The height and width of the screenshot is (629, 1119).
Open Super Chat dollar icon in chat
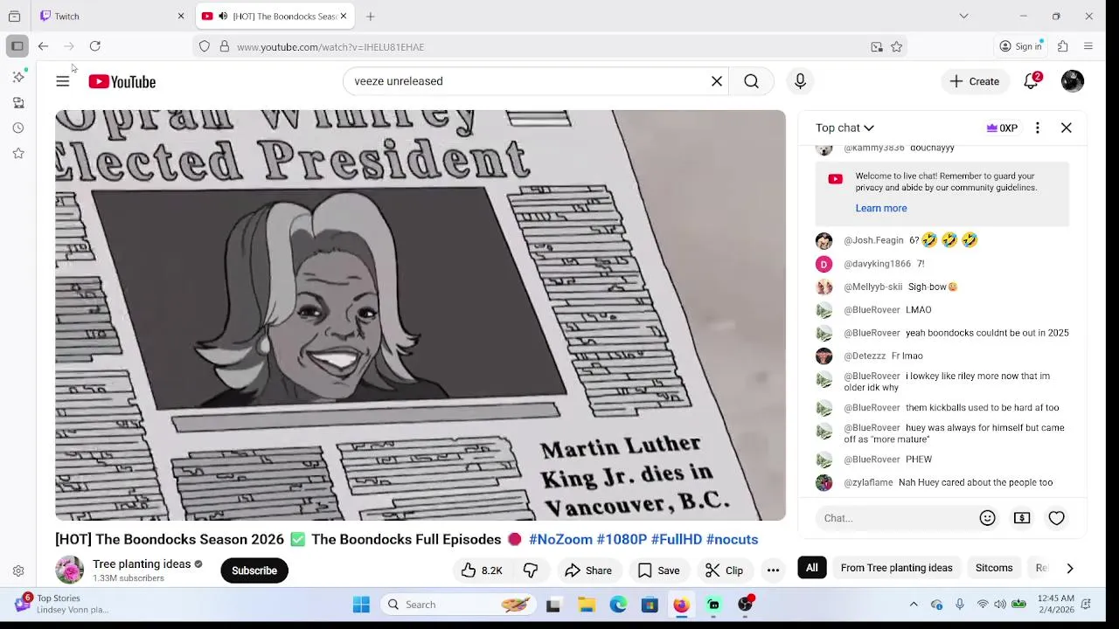click(x=1022, y=518)
